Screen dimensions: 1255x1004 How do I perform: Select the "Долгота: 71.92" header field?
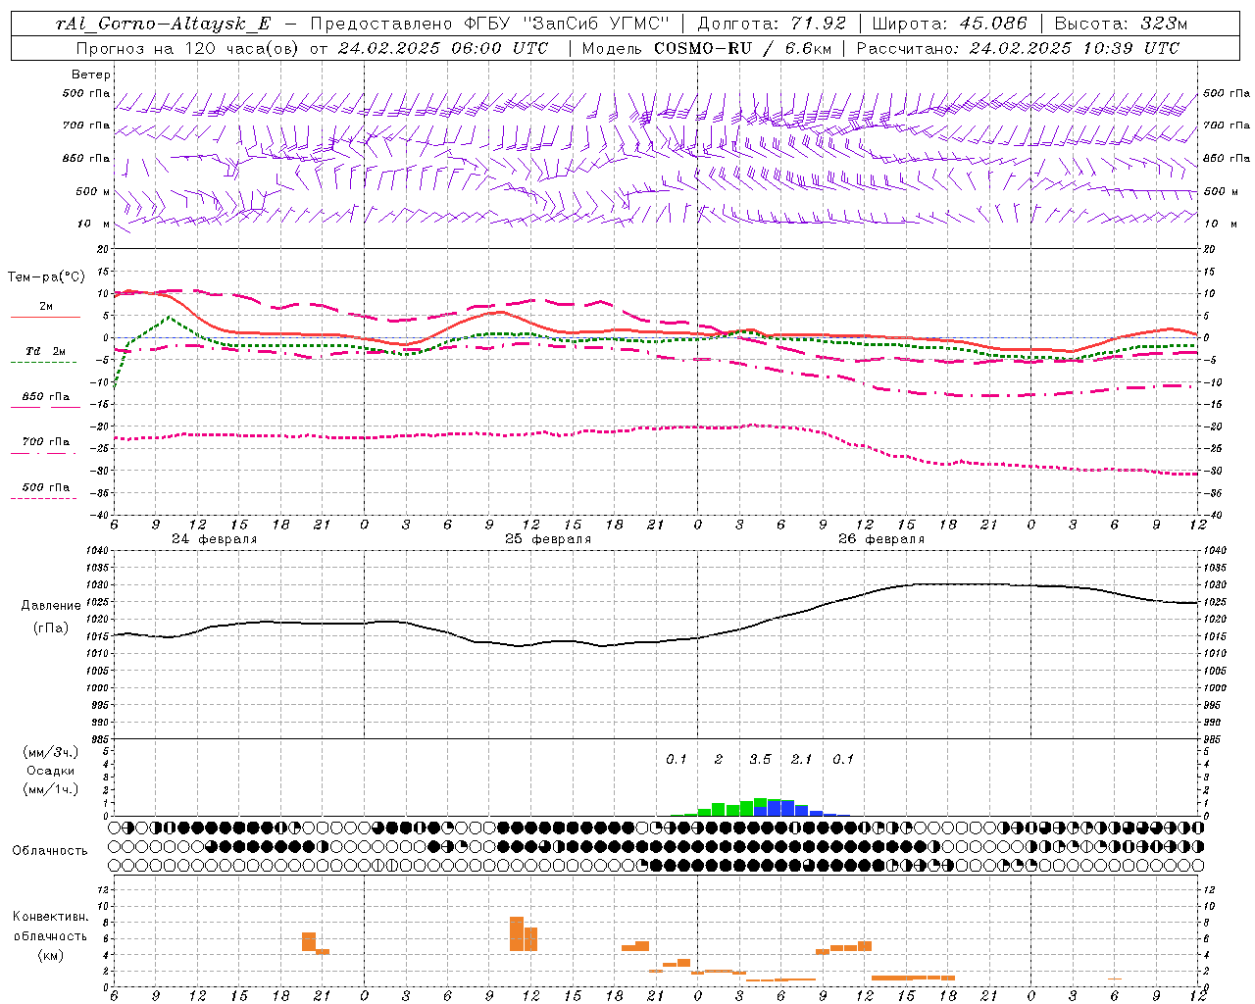(771, 24)
